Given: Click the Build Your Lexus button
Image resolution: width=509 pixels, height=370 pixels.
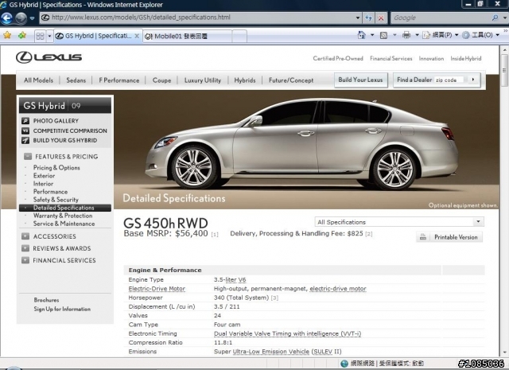Looking at the screenshot, I should (x=360, y=80).
